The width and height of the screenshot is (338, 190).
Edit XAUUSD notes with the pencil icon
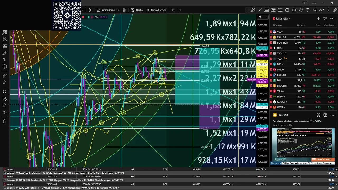click(325, 115)
